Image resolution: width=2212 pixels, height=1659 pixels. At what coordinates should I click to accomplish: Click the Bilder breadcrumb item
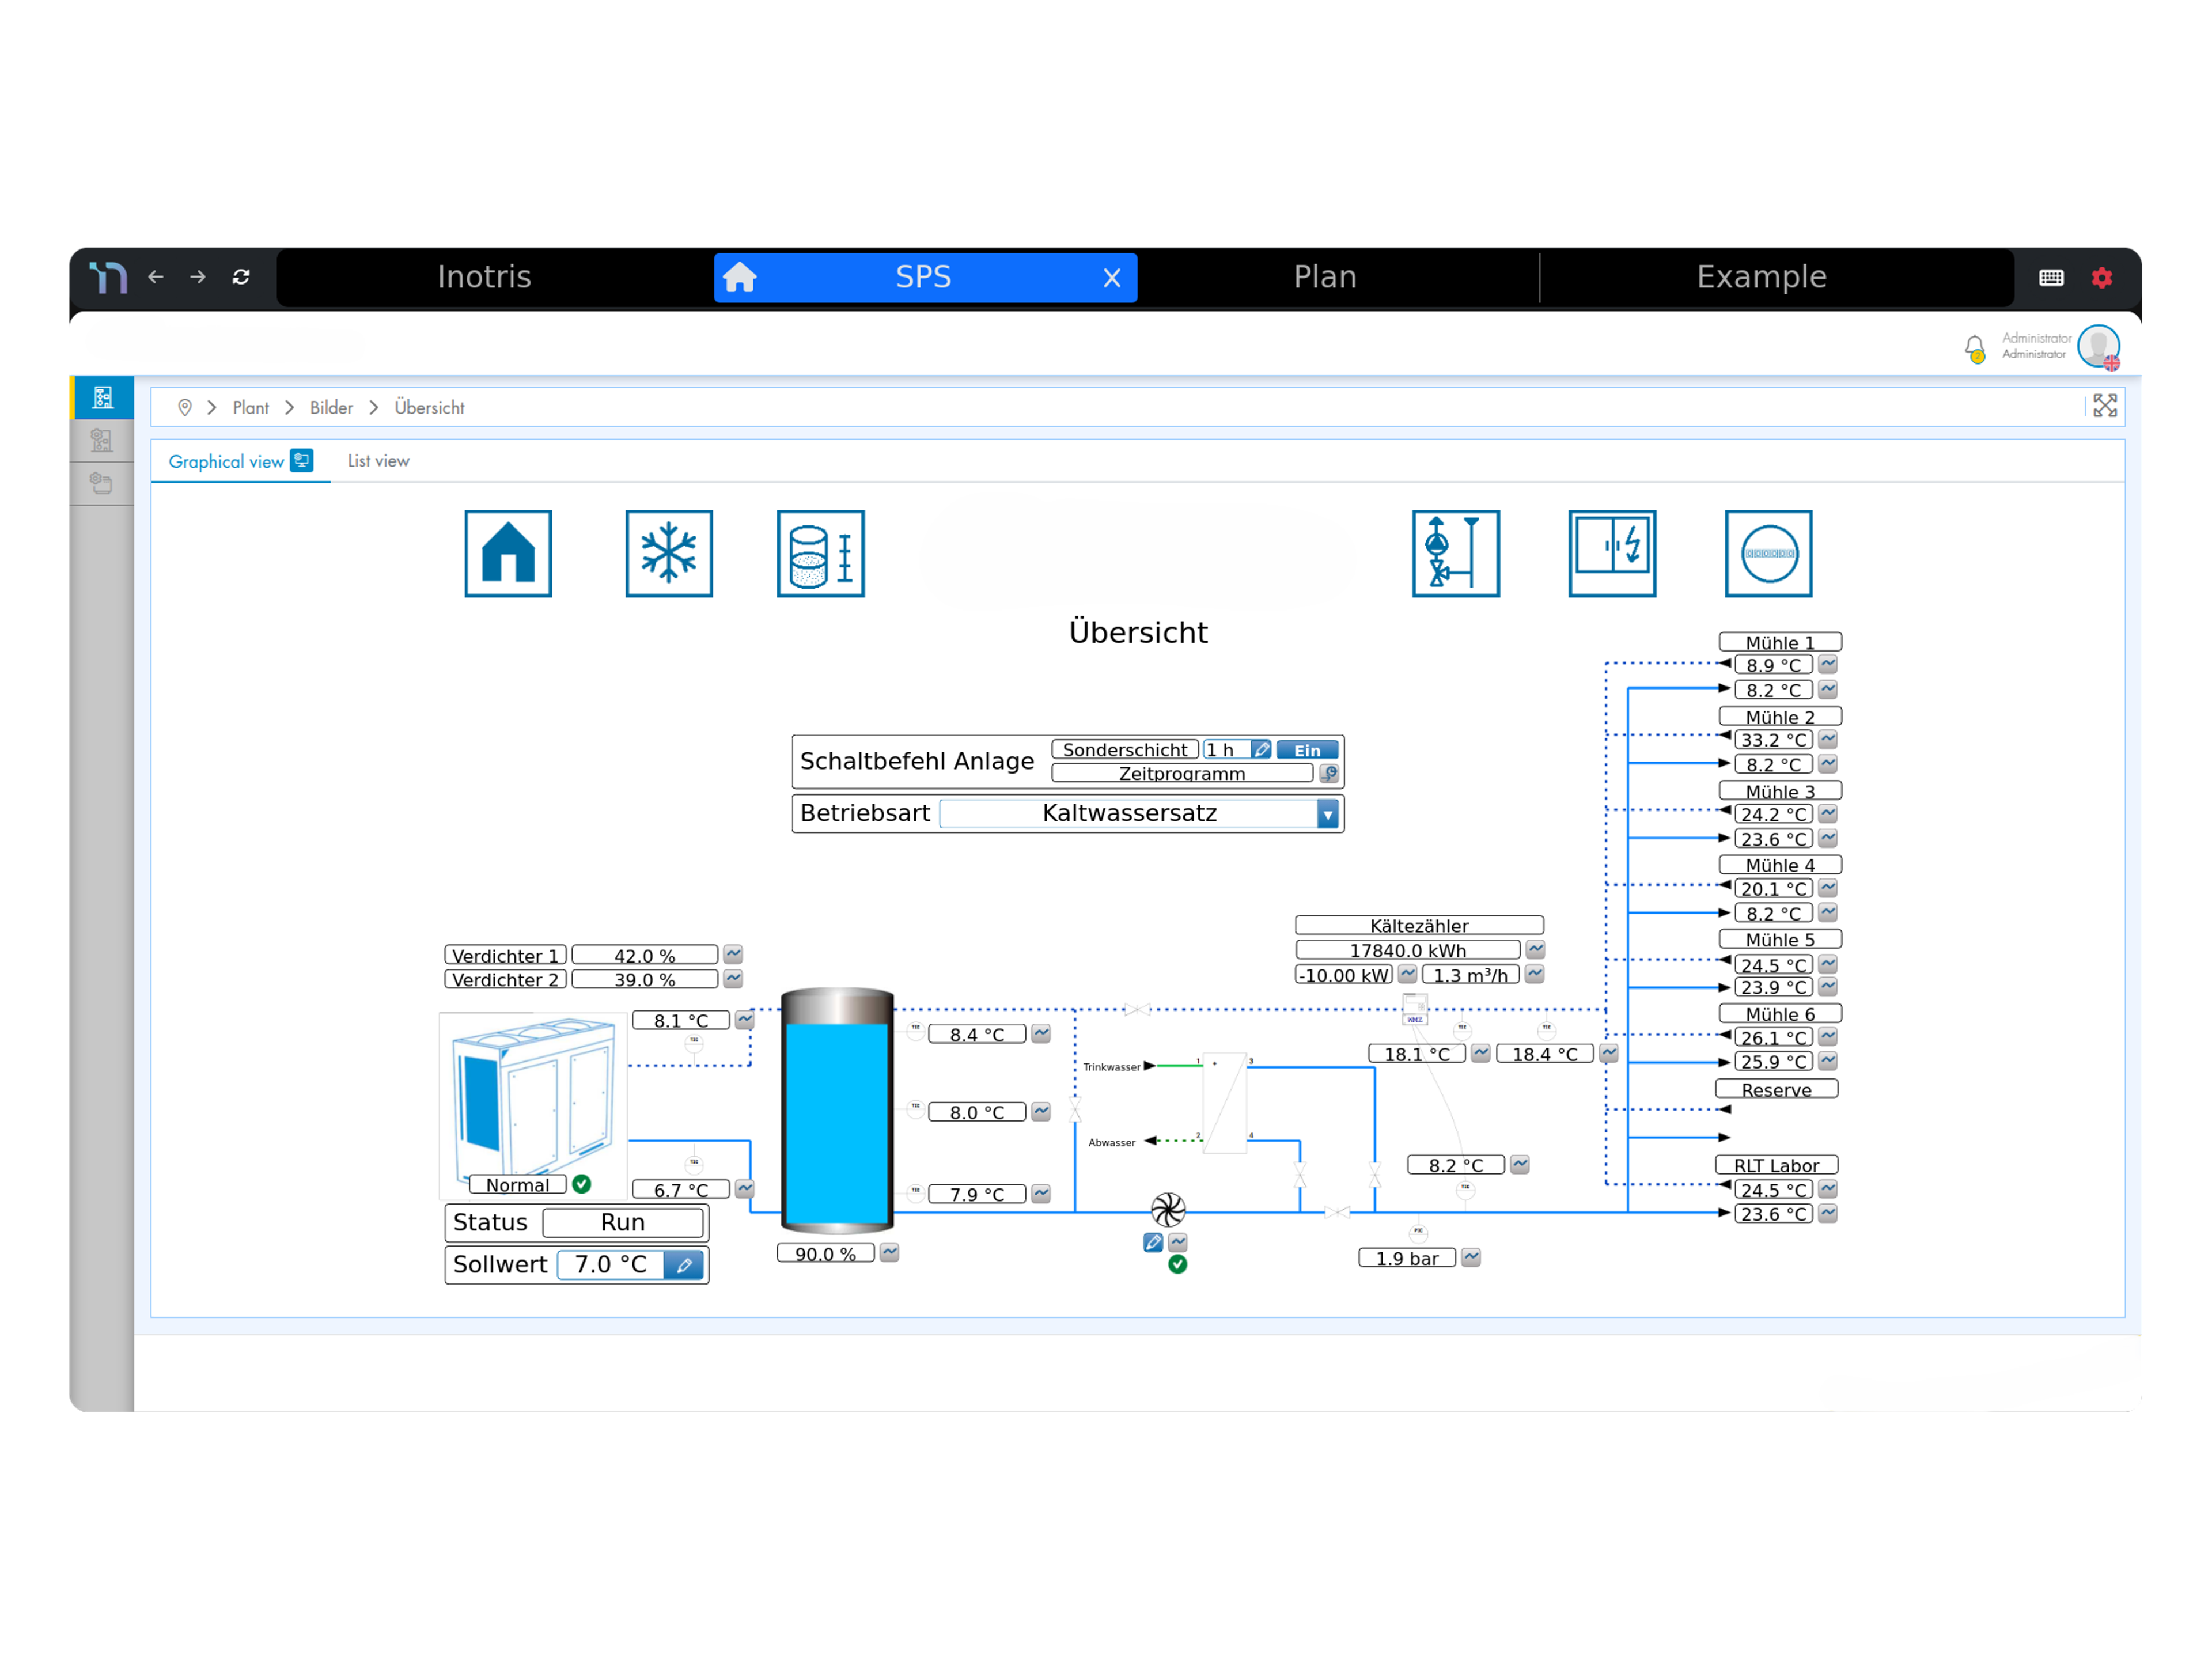(x=331, y=408)
